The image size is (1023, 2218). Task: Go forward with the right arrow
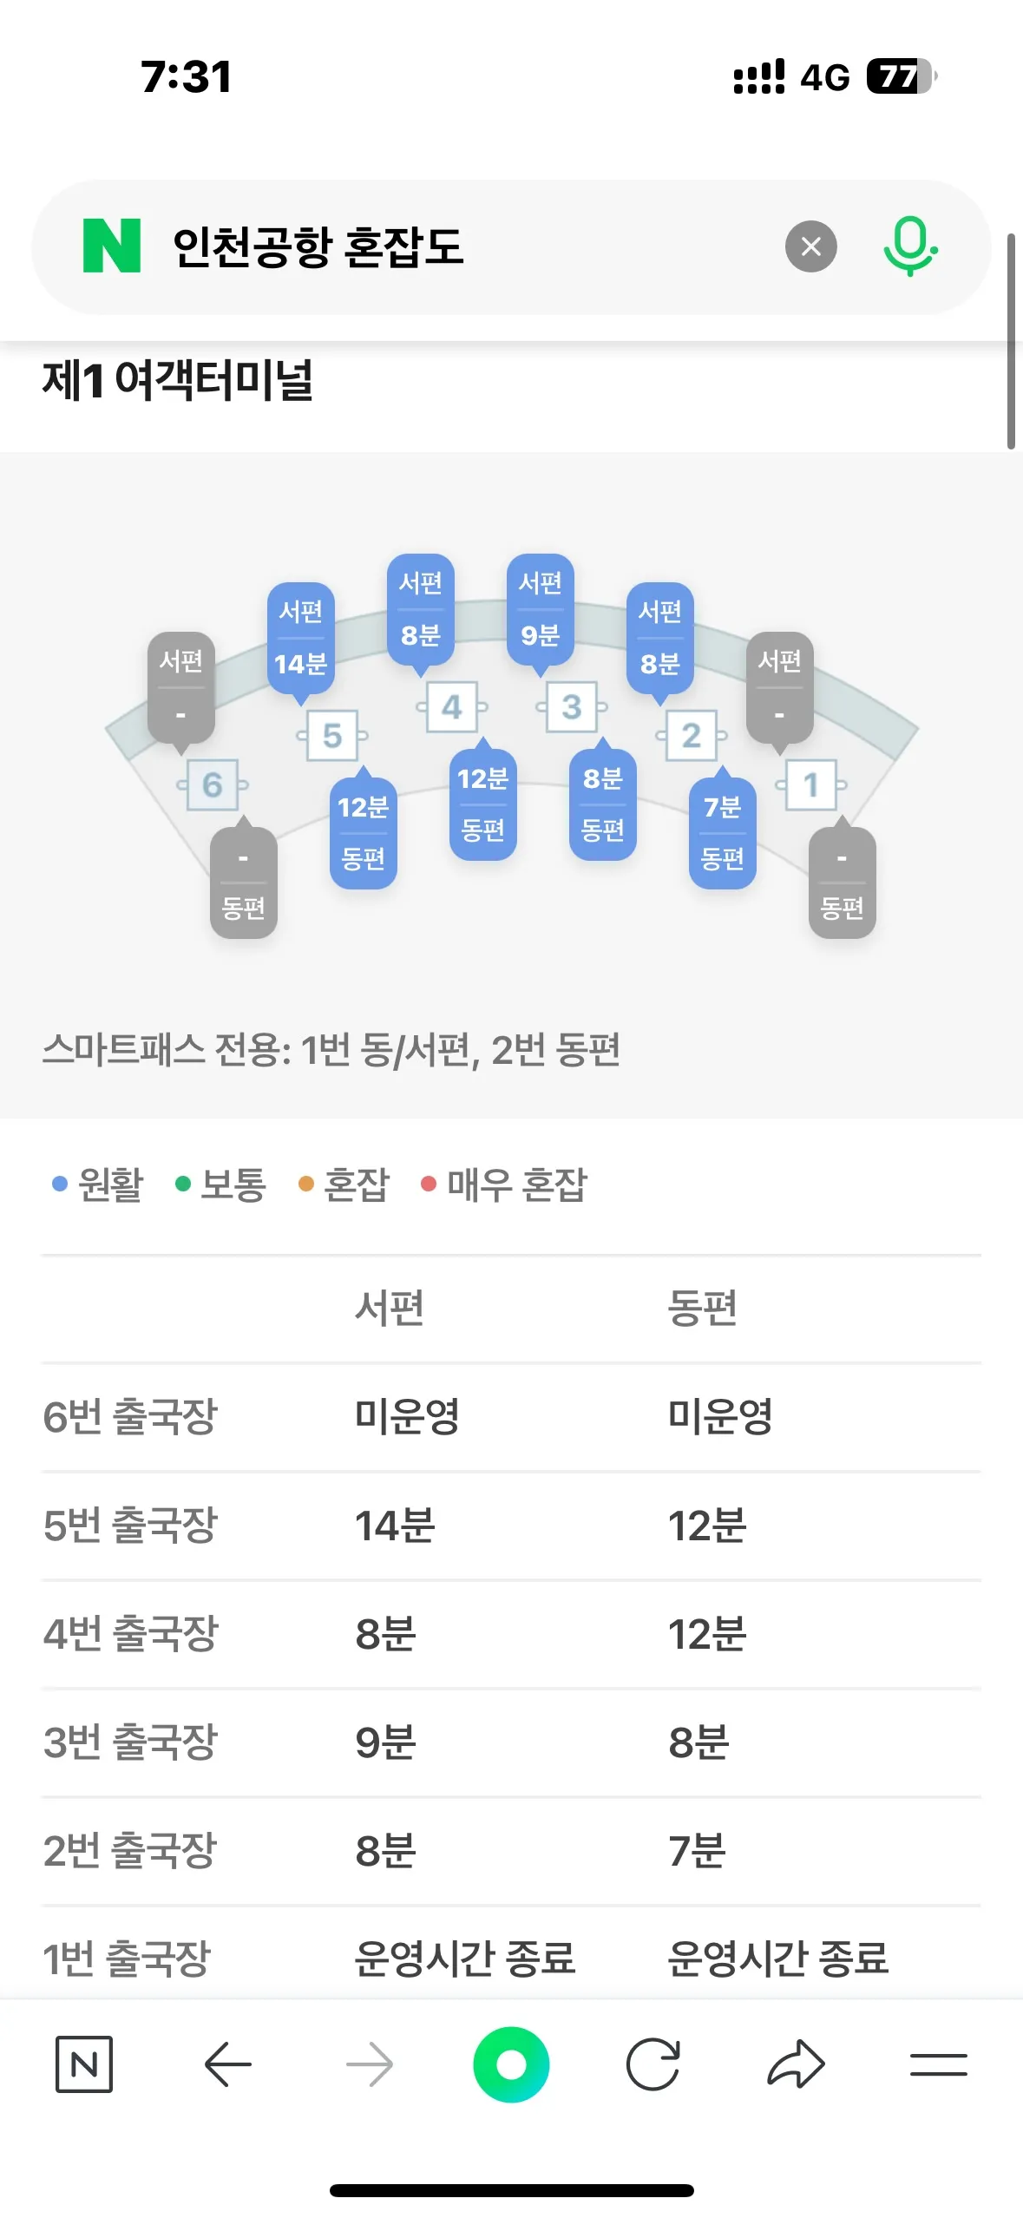pos(370,2064)
